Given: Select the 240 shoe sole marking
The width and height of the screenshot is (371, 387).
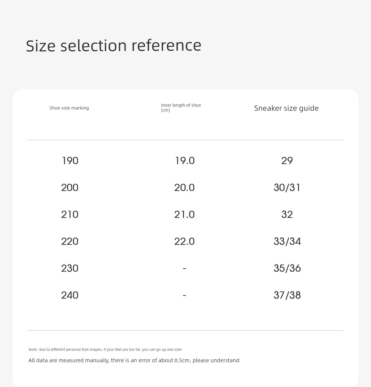Looking at the screenshot, I should [x=70, y=295].
